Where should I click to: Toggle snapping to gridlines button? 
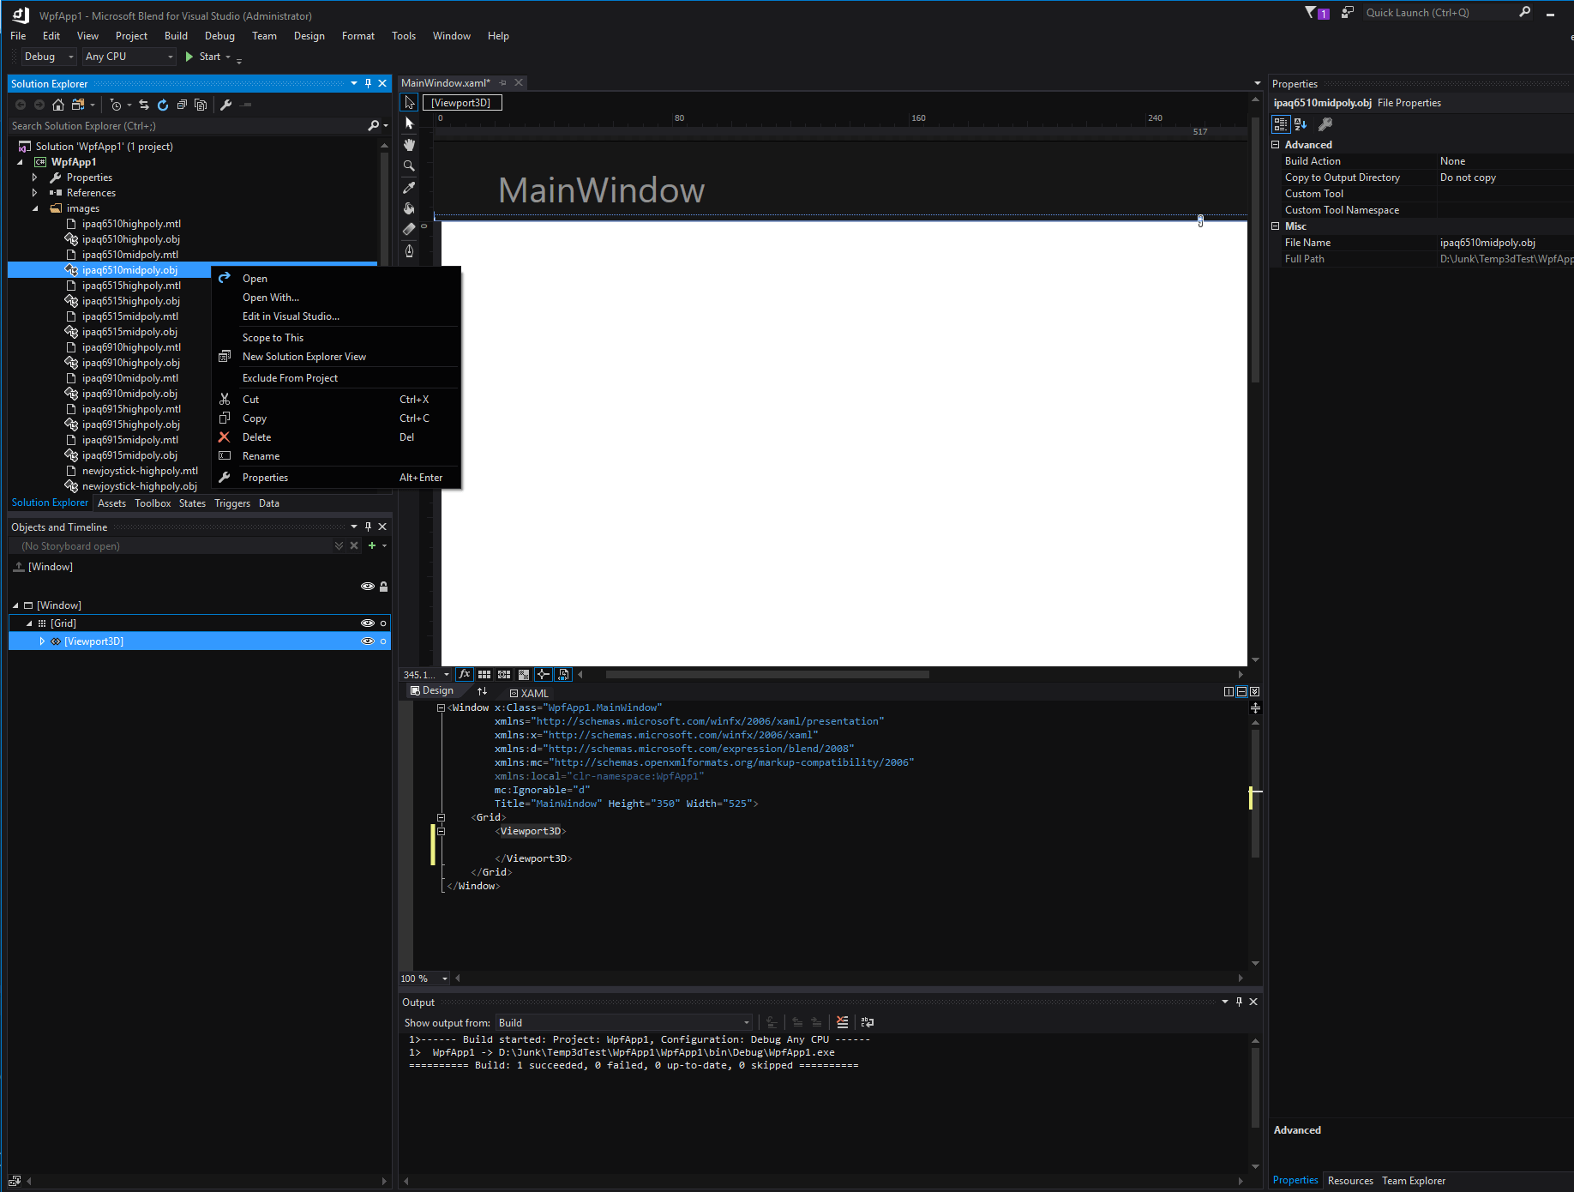click(504, 675)
